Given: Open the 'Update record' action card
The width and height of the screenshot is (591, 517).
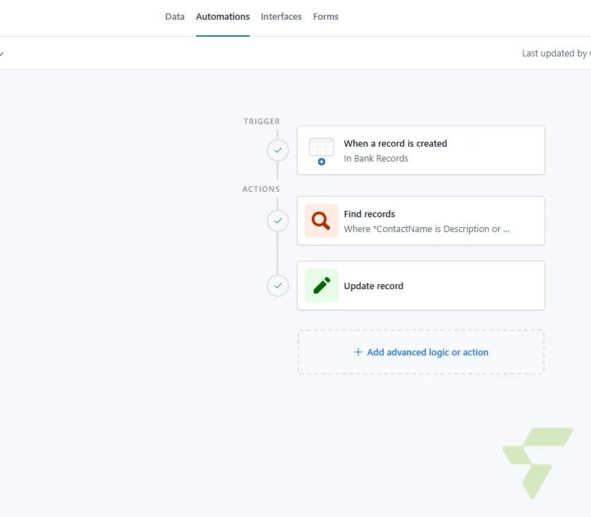Looking at the screenshot, I should coord(420,286).
